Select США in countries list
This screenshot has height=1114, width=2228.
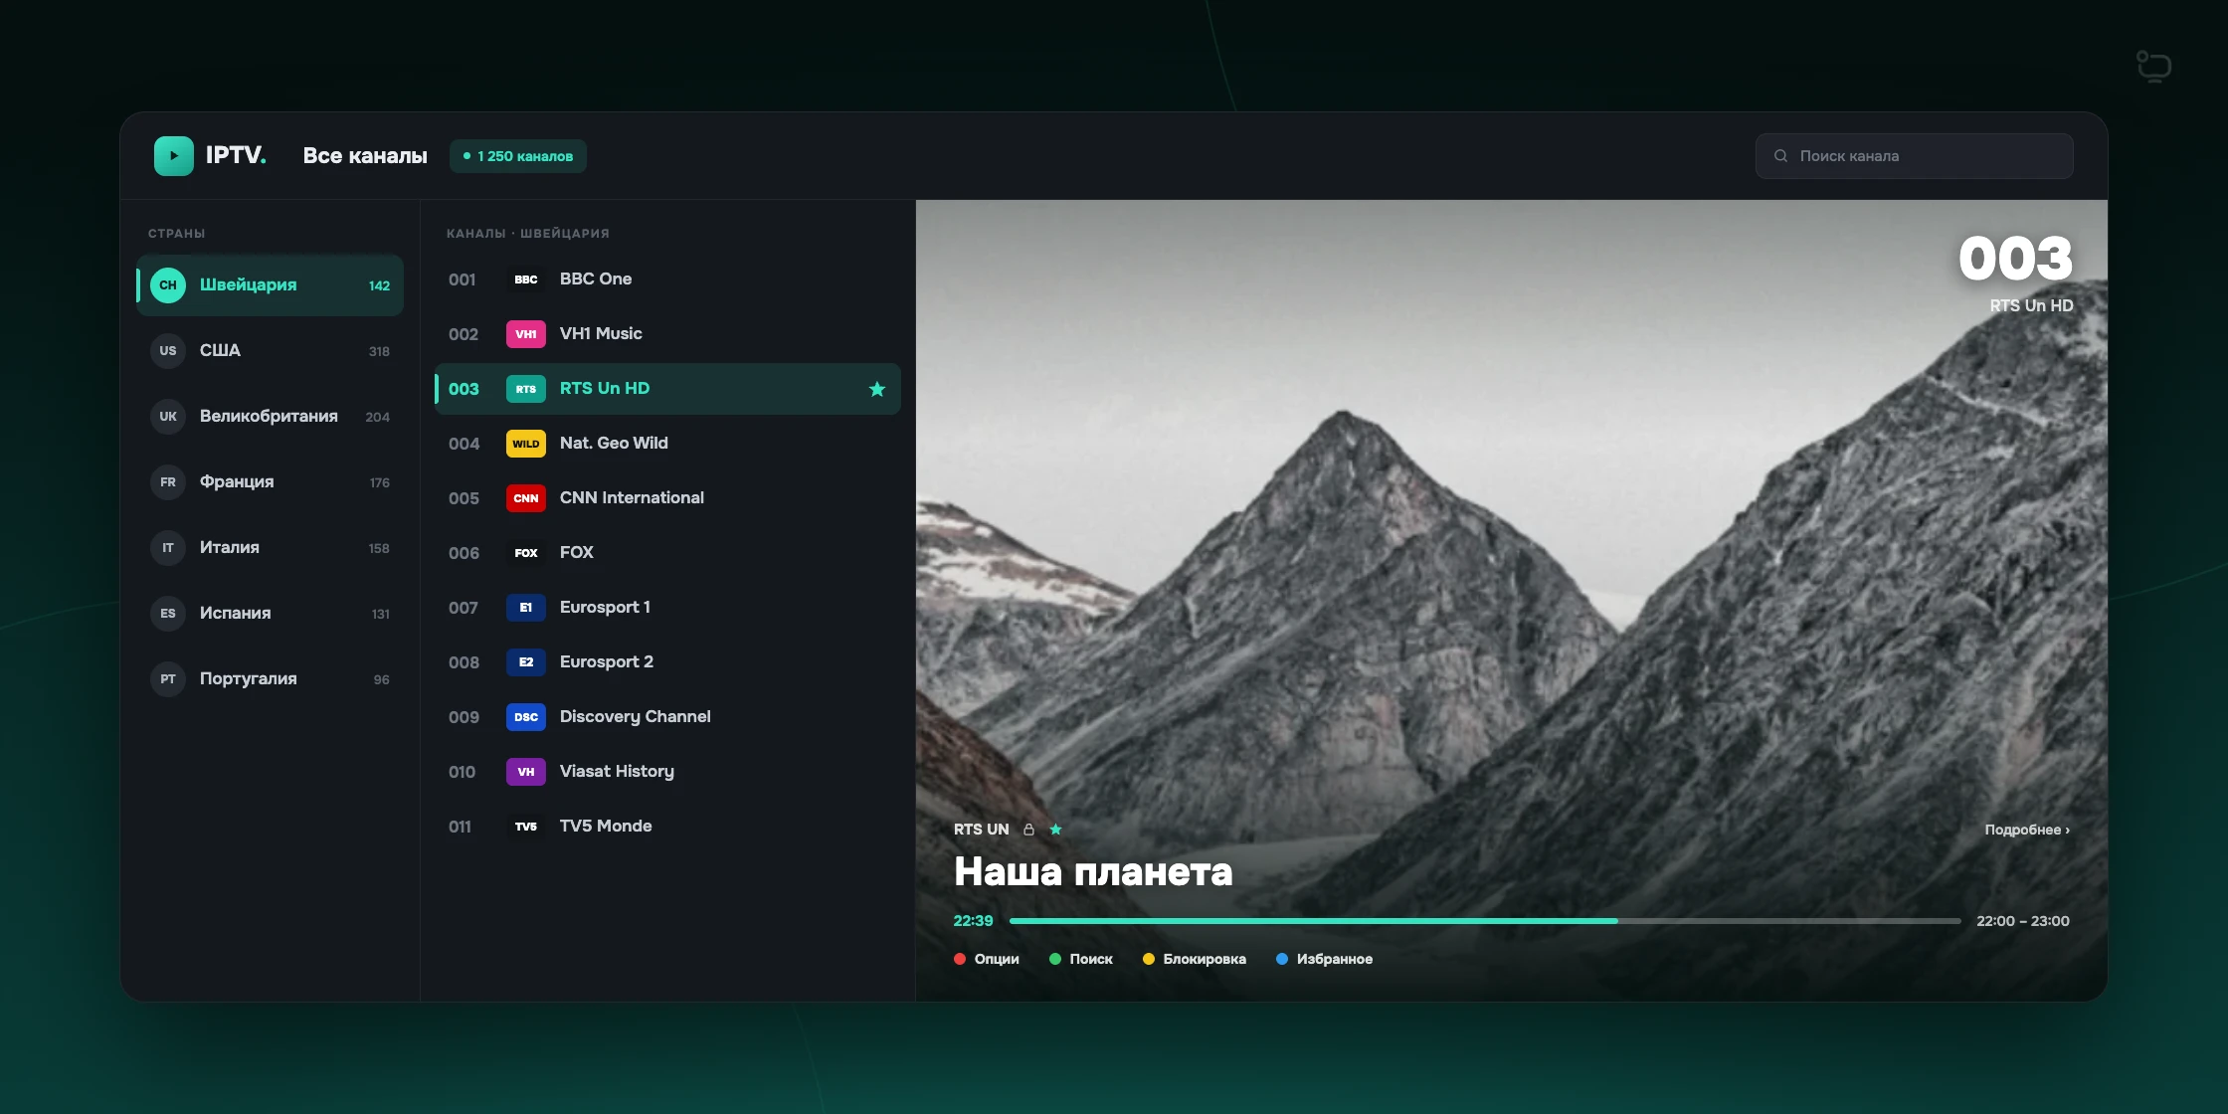click(270, 351)
